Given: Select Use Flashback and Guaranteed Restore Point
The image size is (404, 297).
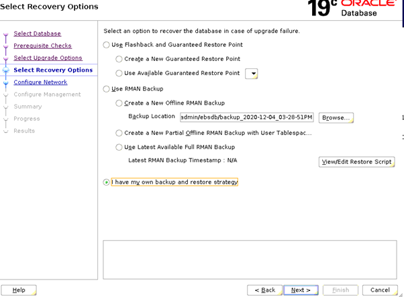Looking at the screenshot, I should [107, 45].
